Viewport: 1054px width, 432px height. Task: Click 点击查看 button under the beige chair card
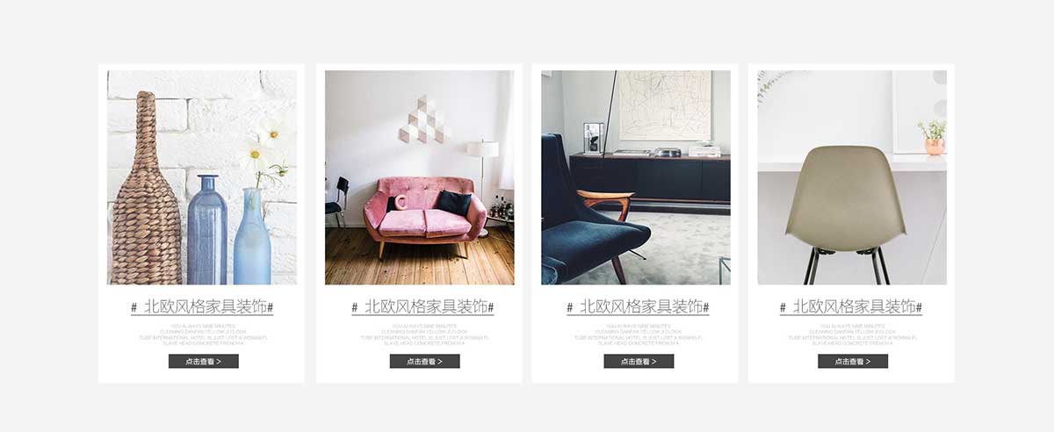853,361
